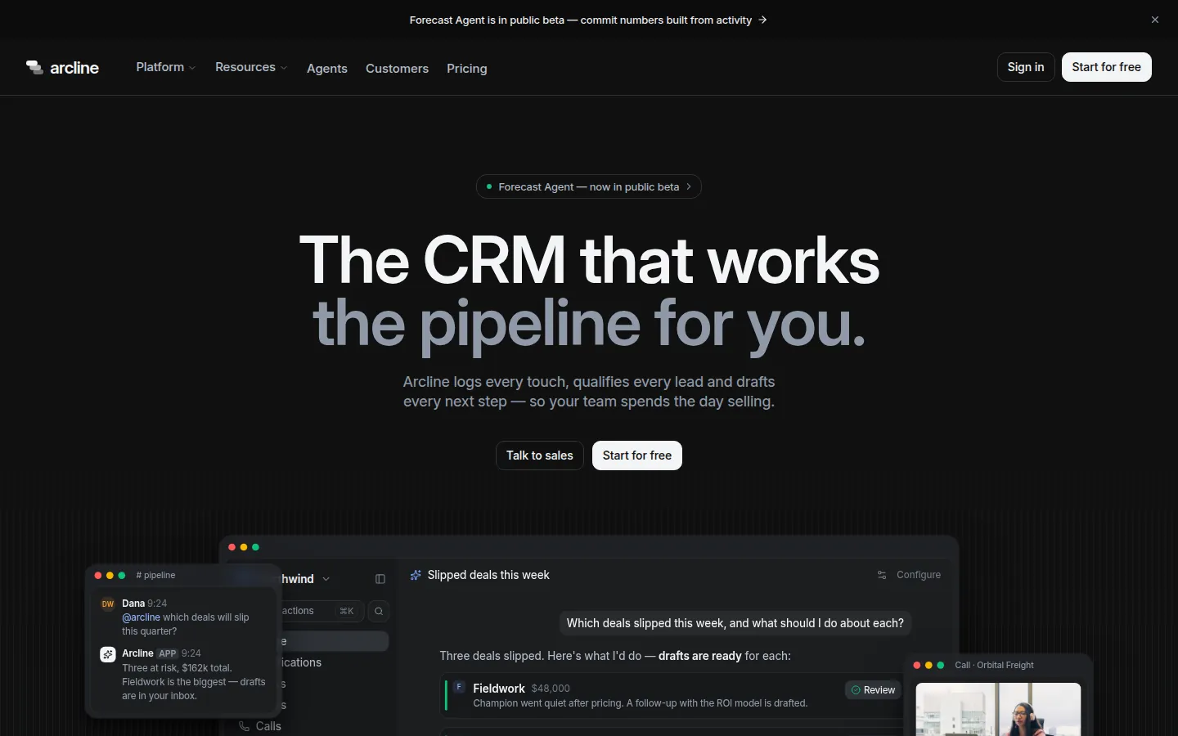Expand the Platform dropdown menu
The width and height of the screenshot is (1178, 736).
click(165, 67)
